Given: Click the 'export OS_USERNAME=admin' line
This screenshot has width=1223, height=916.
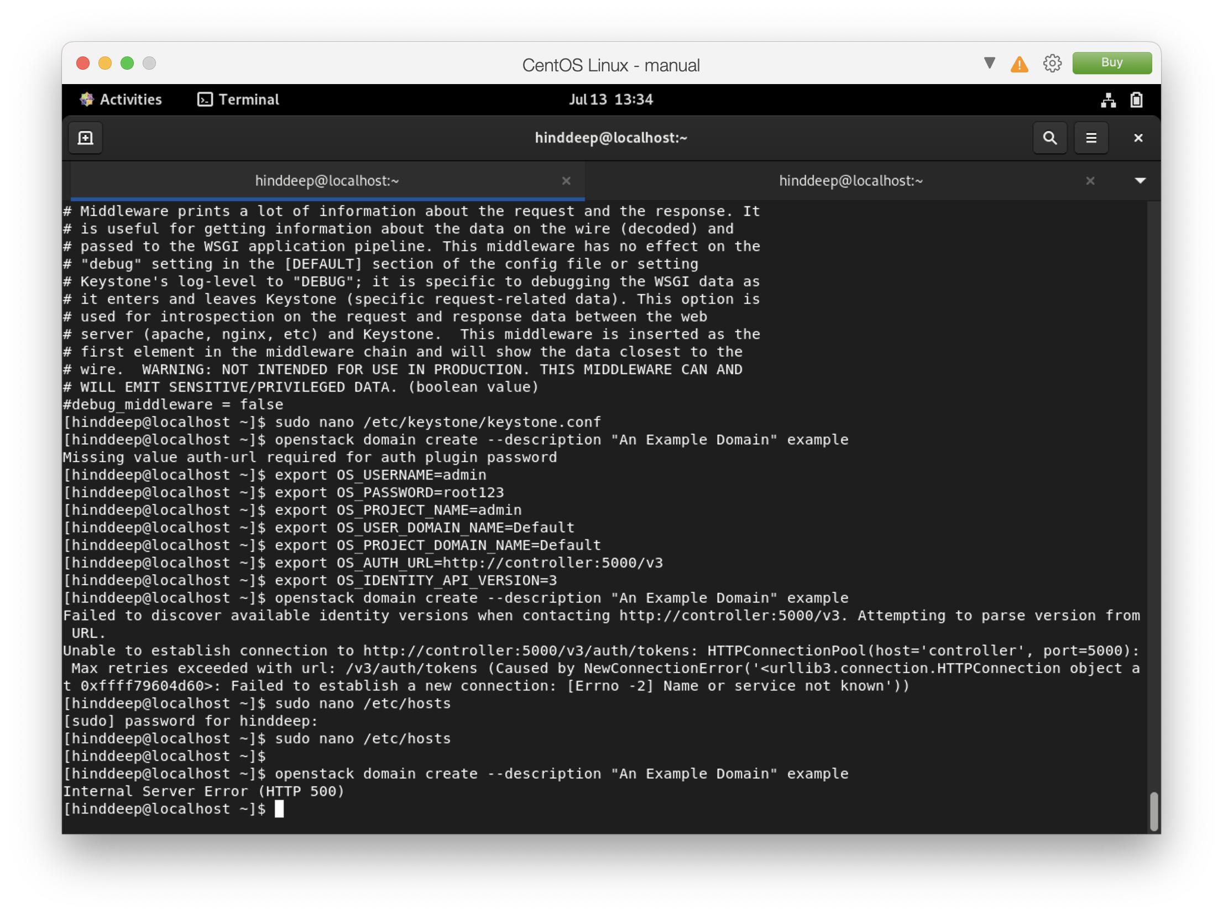Looking at the screenshot, I should pos(275,475).
